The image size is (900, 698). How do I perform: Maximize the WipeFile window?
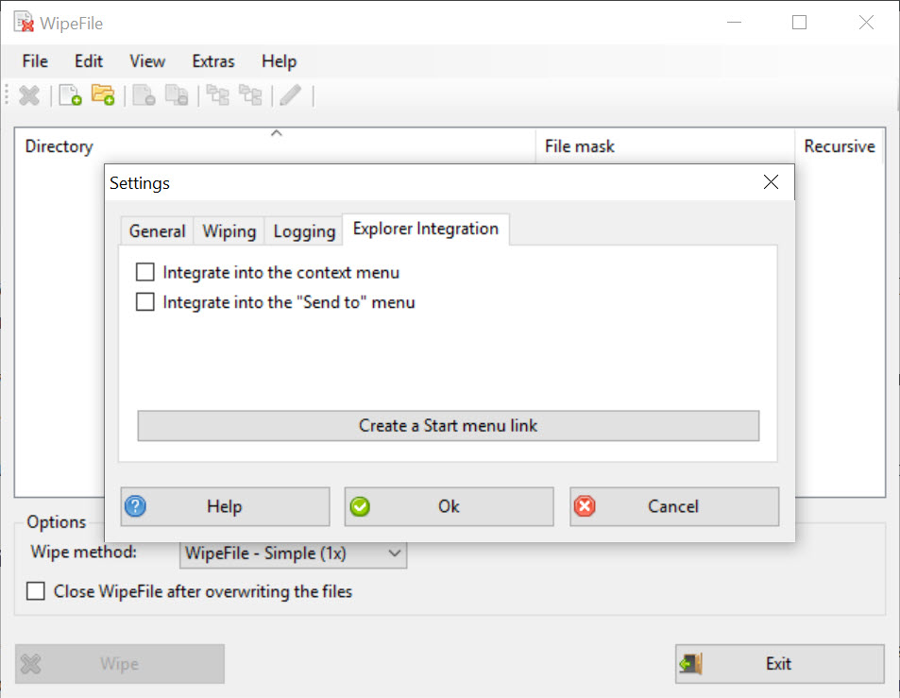click(800, 23)
